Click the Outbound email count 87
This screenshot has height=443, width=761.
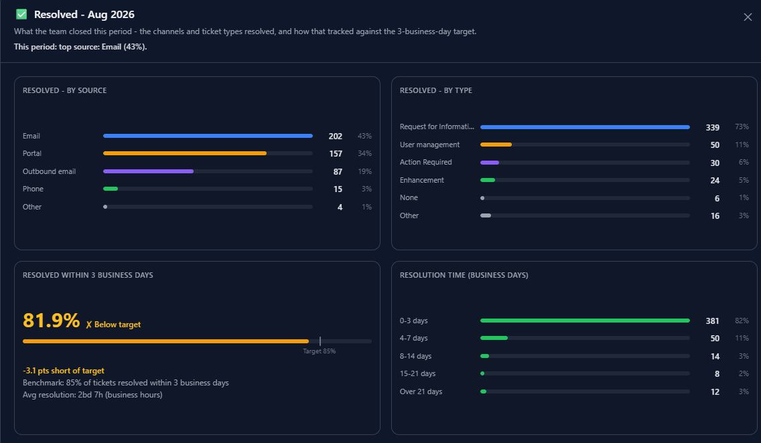pos(338,172)
